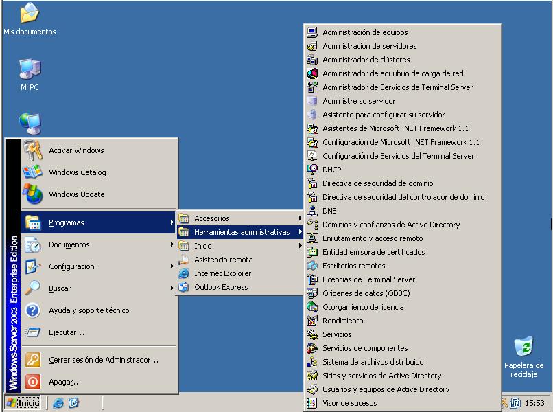Click Enrutamiento y acceso remoto icon

(312, 238)
